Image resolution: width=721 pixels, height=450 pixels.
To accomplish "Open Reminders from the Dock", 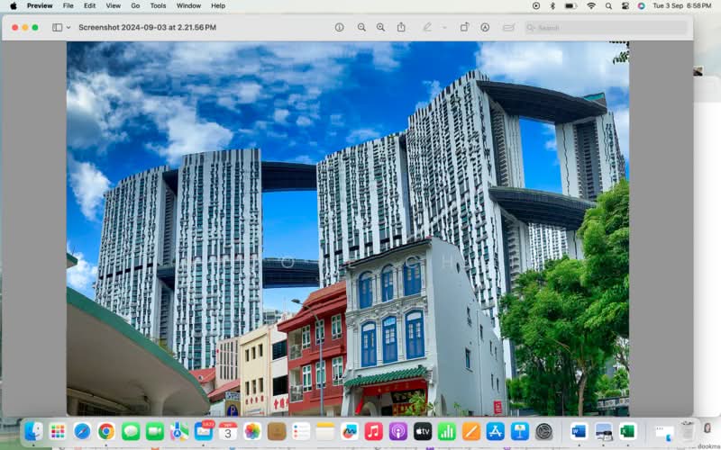I will pyautogui.click(x=301, y=432).
